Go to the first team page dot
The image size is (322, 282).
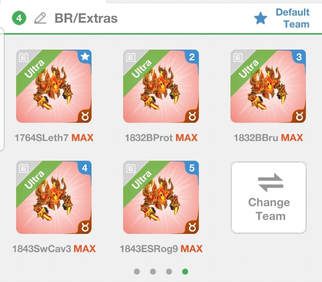pyautogui.click(x=137, y=272)
